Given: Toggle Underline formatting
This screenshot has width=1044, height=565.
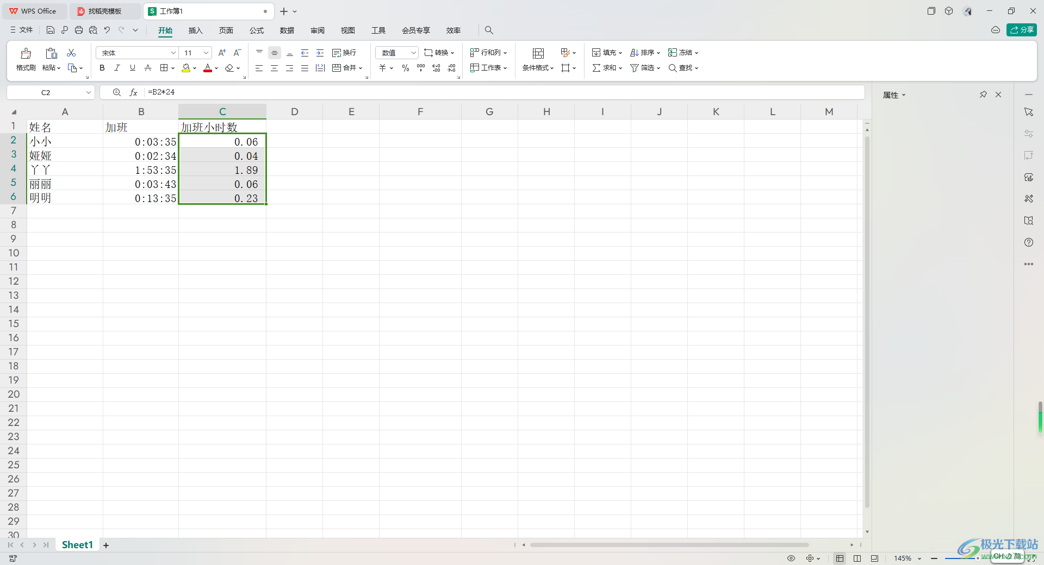Looking at the screenshot, I should (x=132, y=68).
